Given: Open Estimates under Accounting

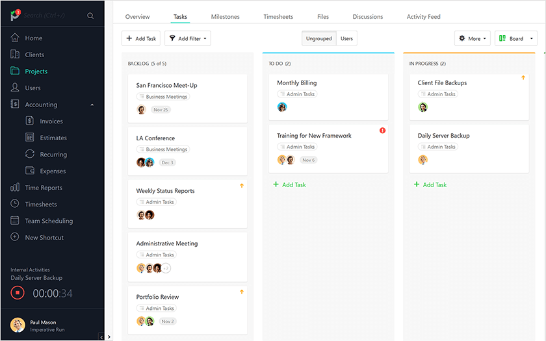Looking at the screenshot, I should (x=52, y=138).
